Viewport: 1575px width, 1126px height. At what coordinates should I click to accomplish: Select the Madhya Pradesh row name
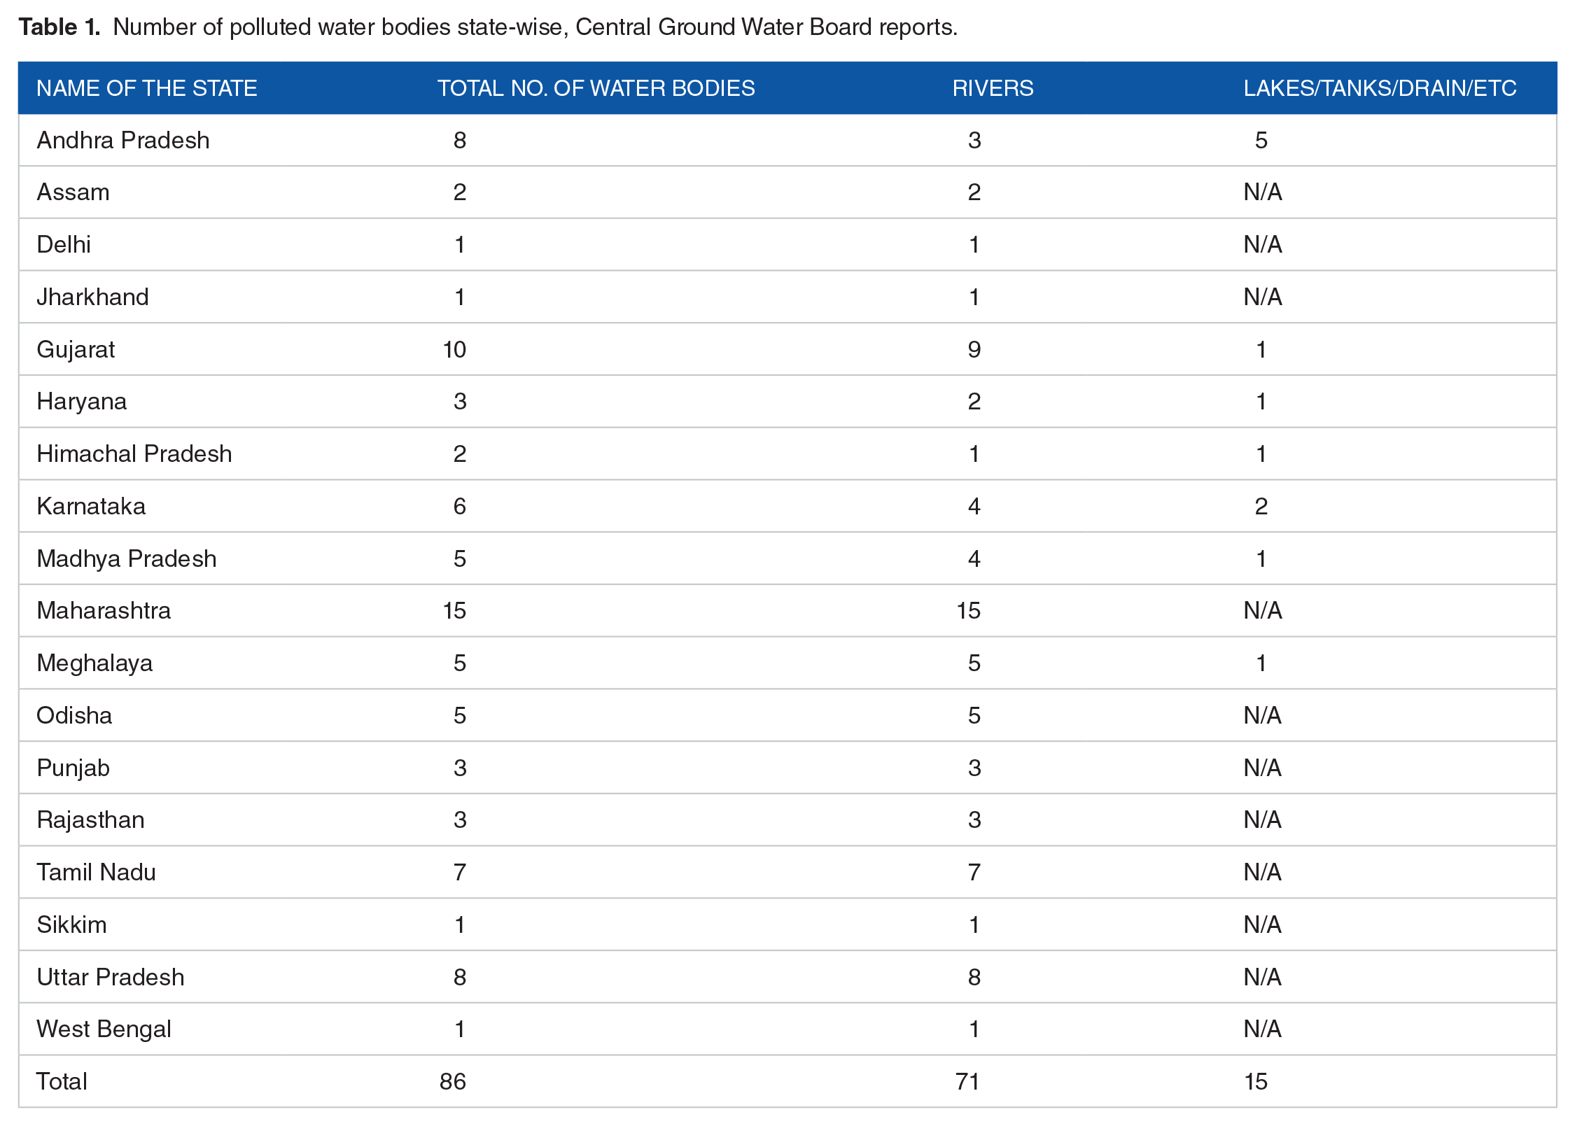126,559
